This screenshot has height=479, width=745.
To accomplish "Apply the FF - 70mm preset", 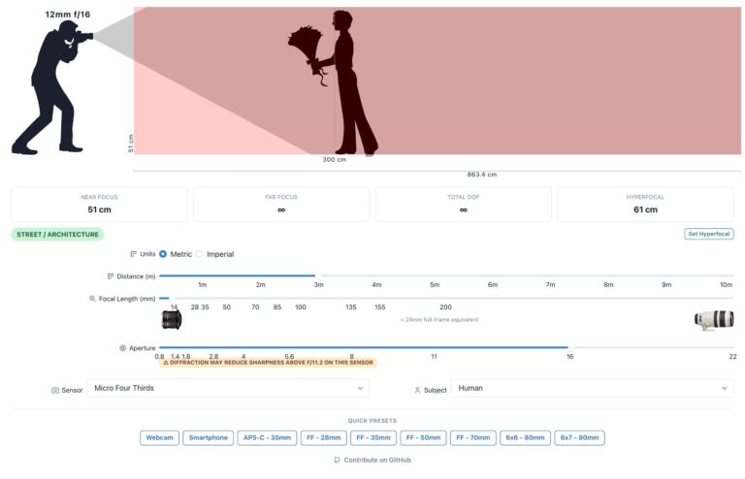I will (x=473, y=437).
